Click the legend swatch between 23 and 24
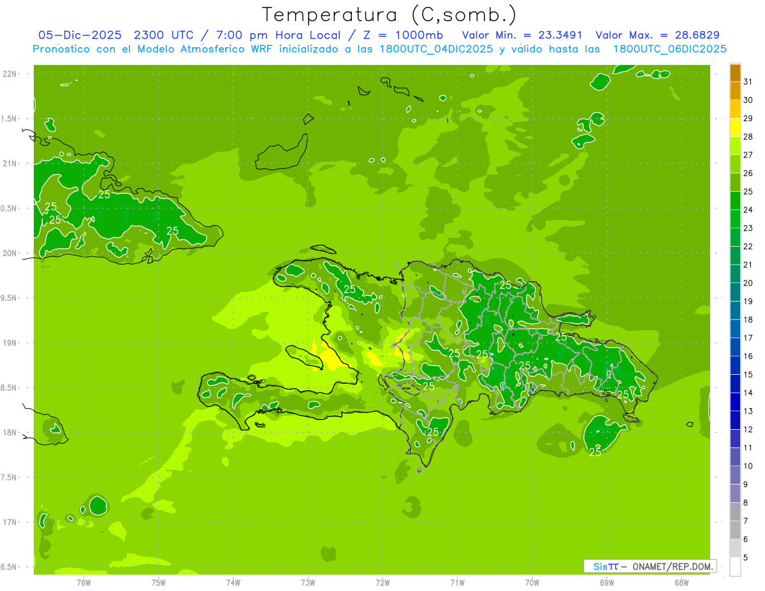Screen dimensions: 765x591 [735, 219]
